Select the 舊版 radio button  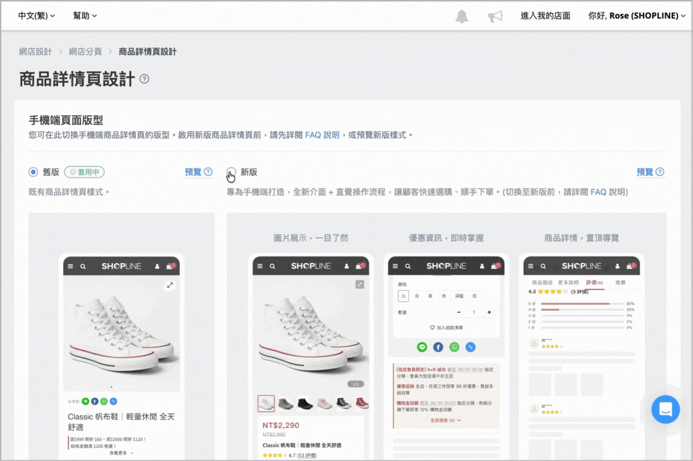33,172
